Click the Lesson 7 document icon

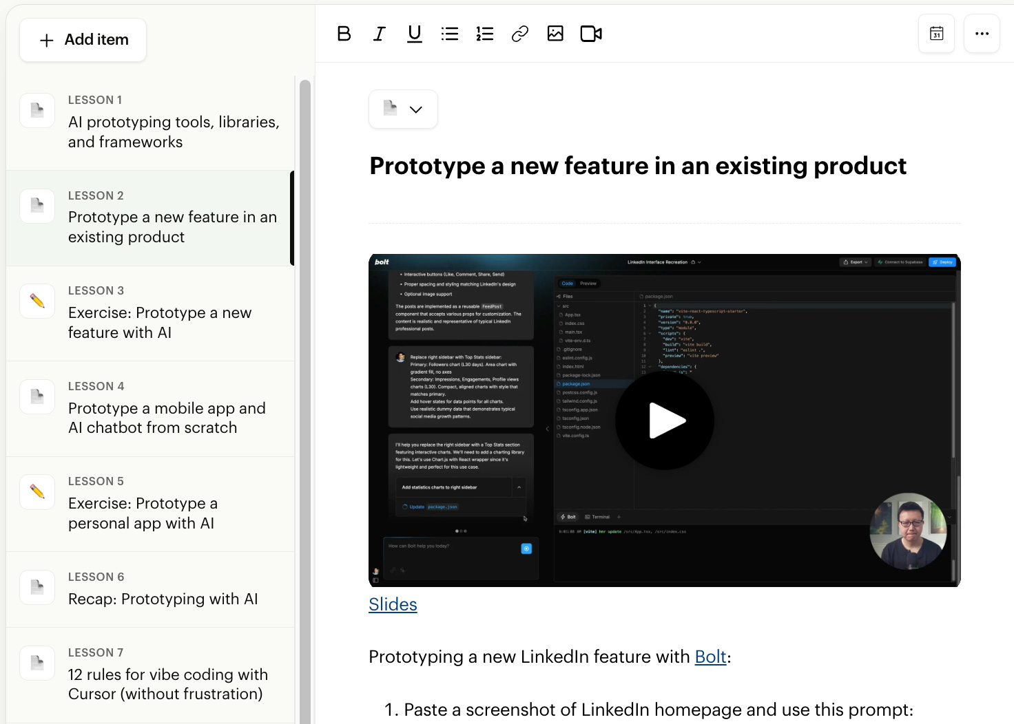(37, 663)
